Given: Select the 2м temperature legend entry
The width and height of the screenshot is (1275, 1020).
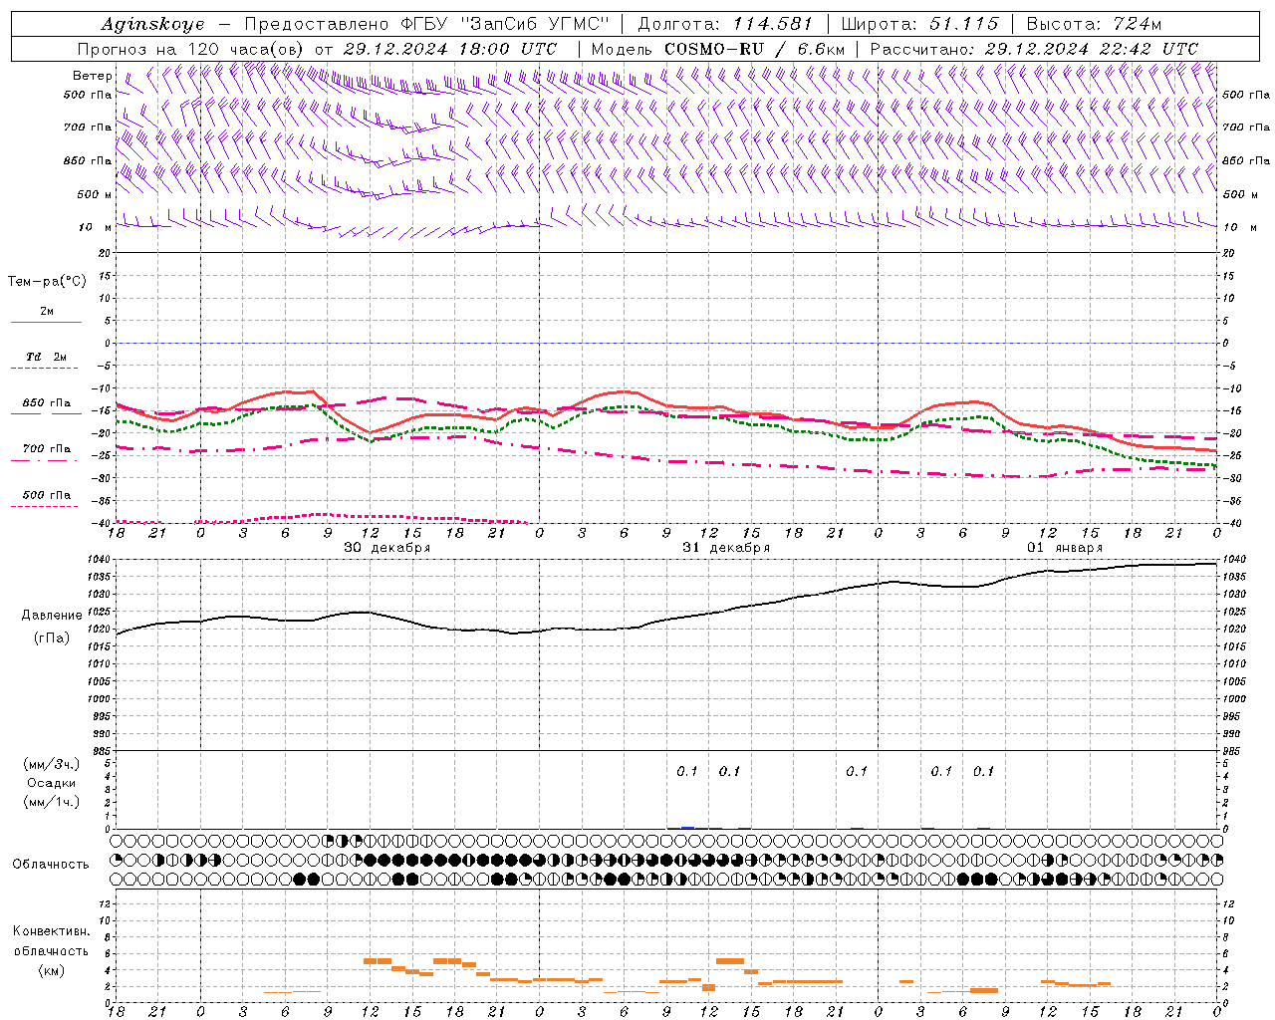Looking at the screenshot, I should pyautogui.click(x=47, y=312).
